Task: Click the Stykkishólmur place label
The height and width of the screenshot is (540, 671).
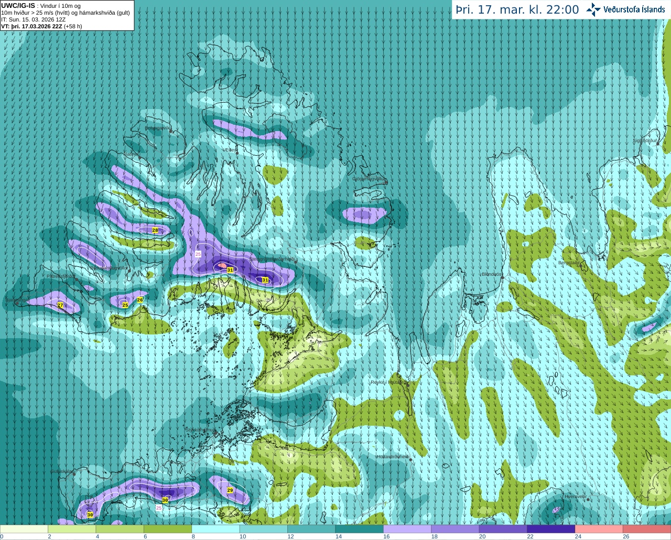Action: click(200, 430)
